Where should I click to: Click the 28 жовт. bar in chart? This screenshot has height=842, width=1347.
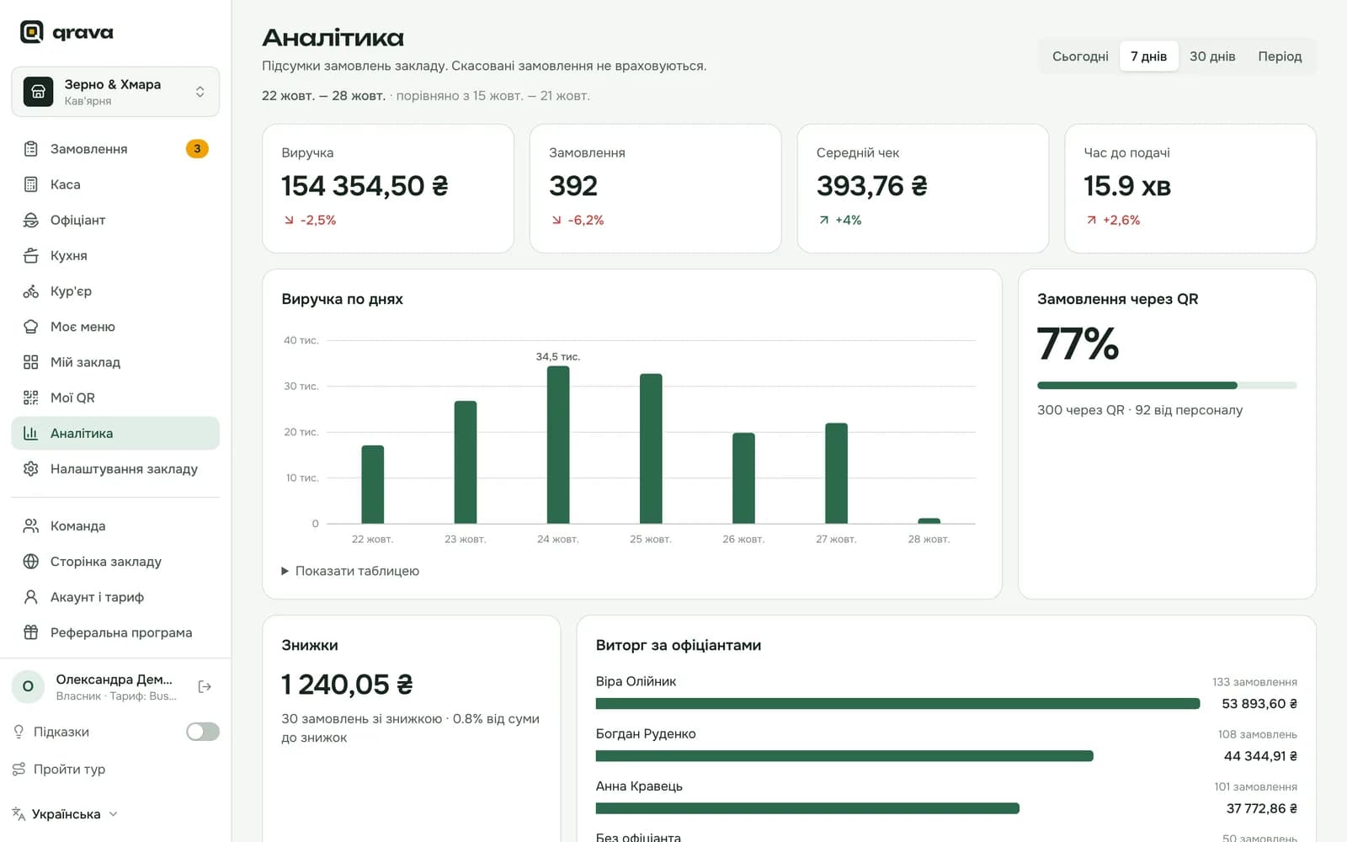point(929,521)
